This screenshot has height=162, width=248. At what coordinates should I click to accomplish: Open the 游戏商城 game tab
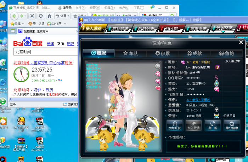click(x=119, y=29)
